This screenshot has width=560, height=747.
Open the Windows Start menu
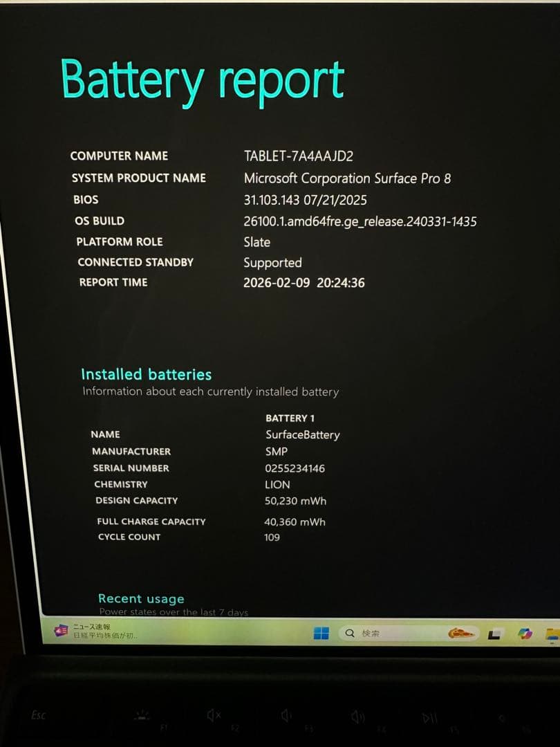[322, 631]
